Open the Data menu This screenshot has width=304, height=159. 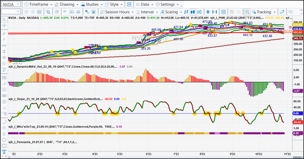point(145,4)
